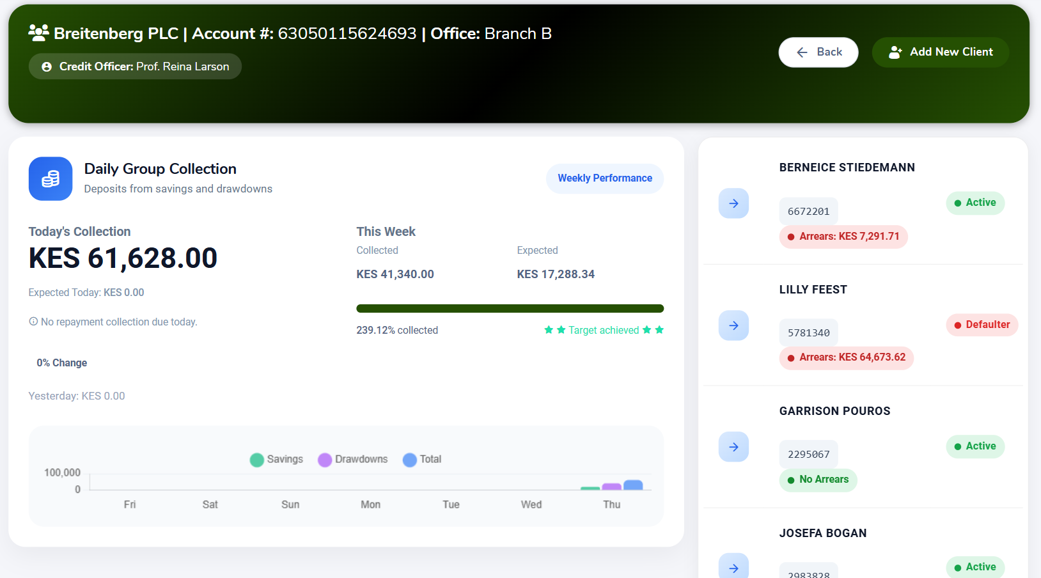Click the Active badge for Josefa Bogan
This screenshot has height=578, width=1041.
coord(975,567)
